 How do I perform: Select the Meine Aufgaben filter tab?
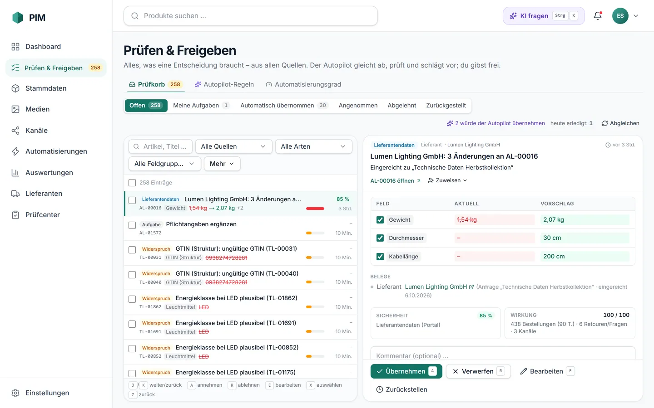click(x=201, y=106)
